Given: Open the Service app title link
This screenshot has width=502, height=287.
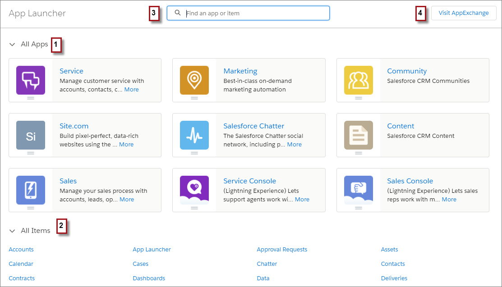Looking at the screenshot, I should tap(71, 71).
